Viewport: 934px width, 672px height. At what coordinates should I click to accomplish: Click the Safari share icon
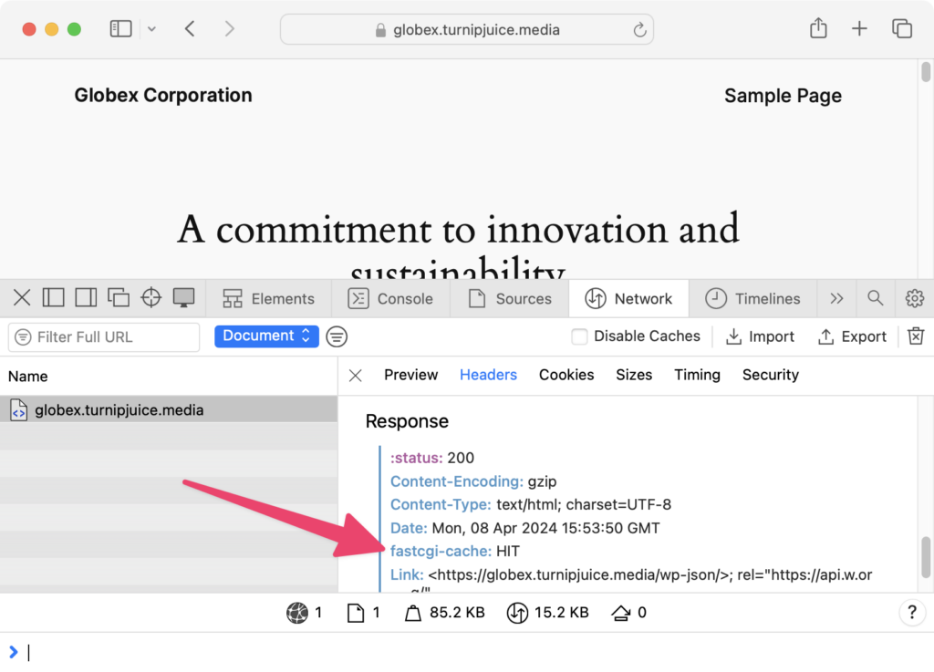(x=816, y=28)
